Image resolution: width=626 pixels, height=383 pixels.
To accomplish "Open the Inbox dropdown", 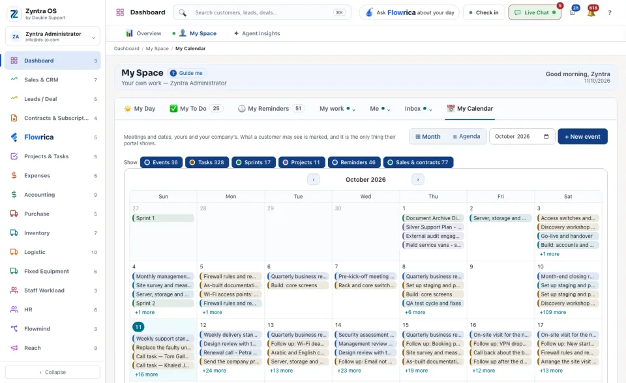I will [419, 109].
